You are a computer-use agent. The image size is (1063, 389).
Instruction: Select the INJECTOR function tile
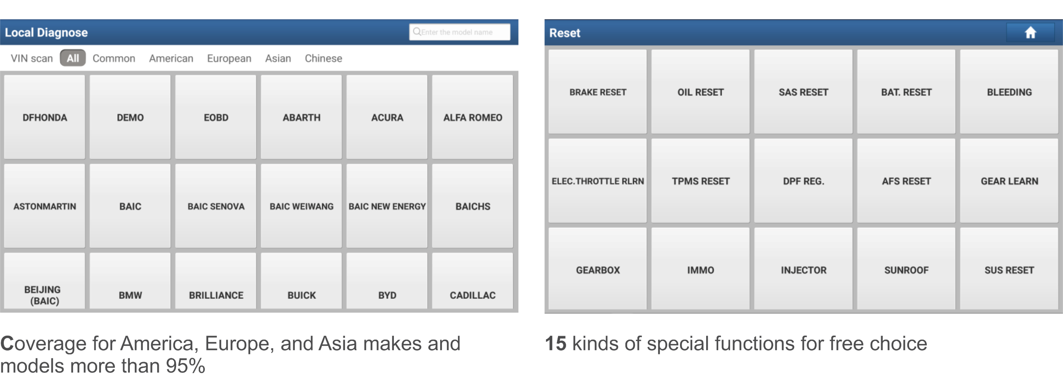(803, 269)
